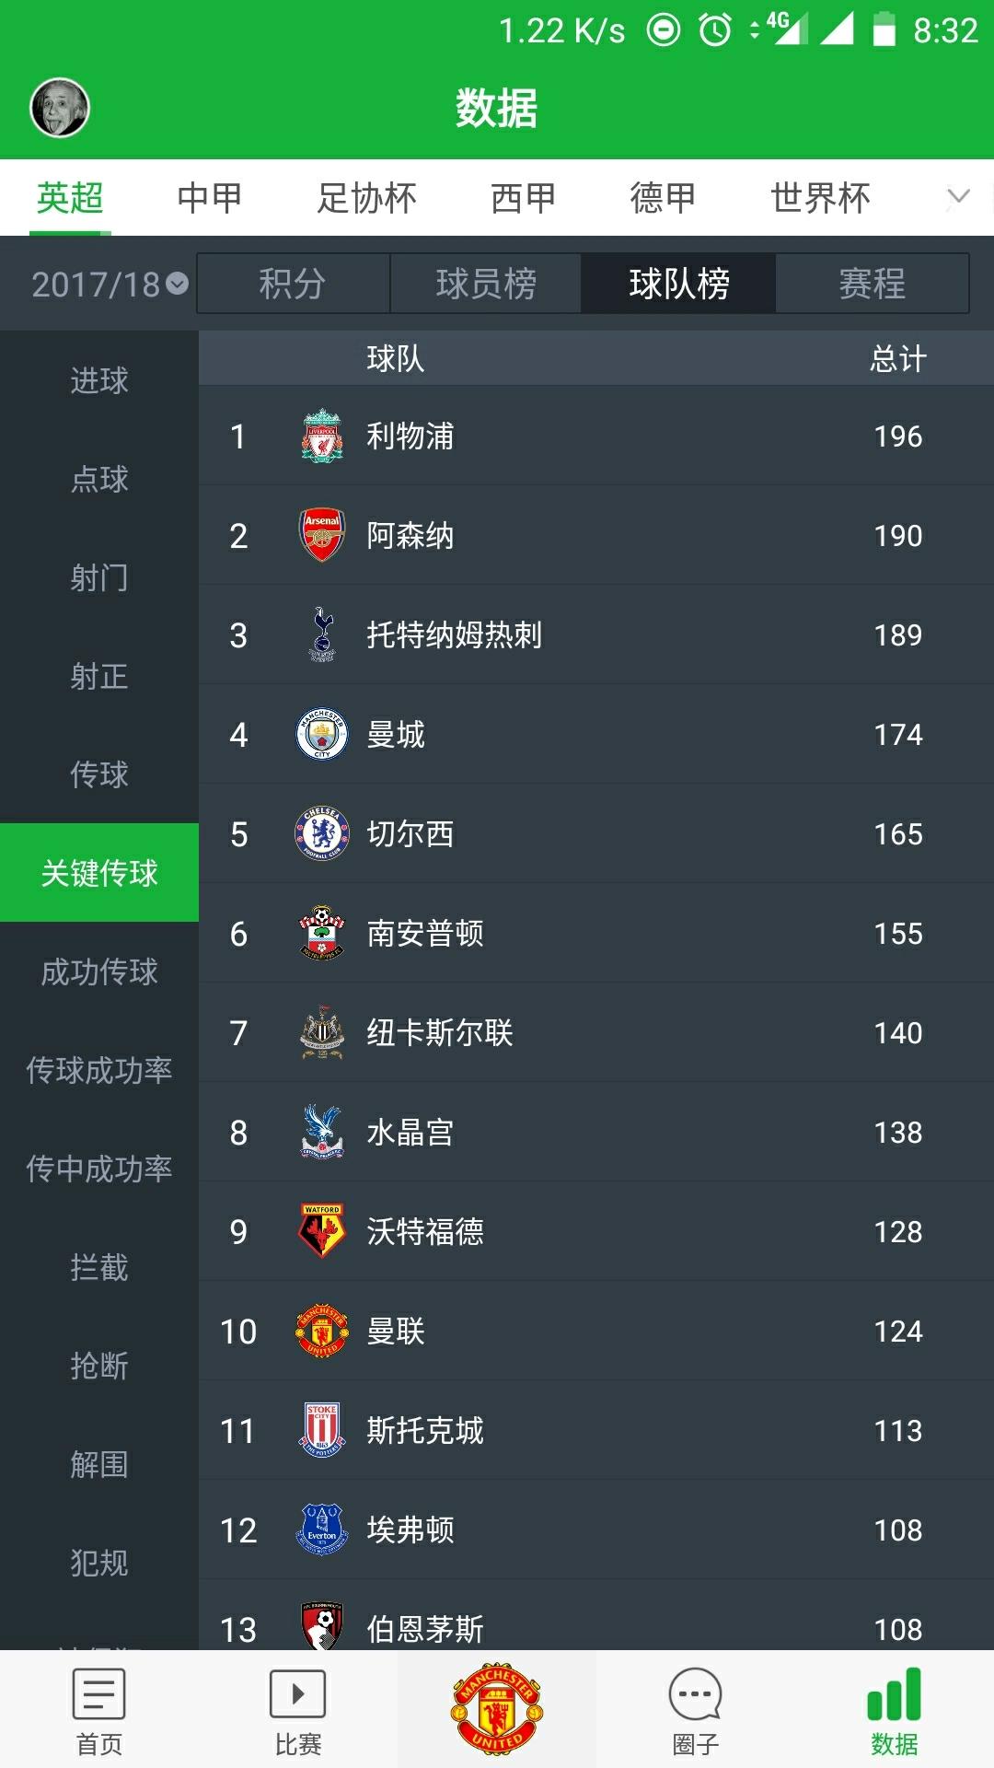Select 关键传球 stat in the sidebar
The width and height of the screenshot is (994, 1768).
pyautogui.click(x=99, y=873)
